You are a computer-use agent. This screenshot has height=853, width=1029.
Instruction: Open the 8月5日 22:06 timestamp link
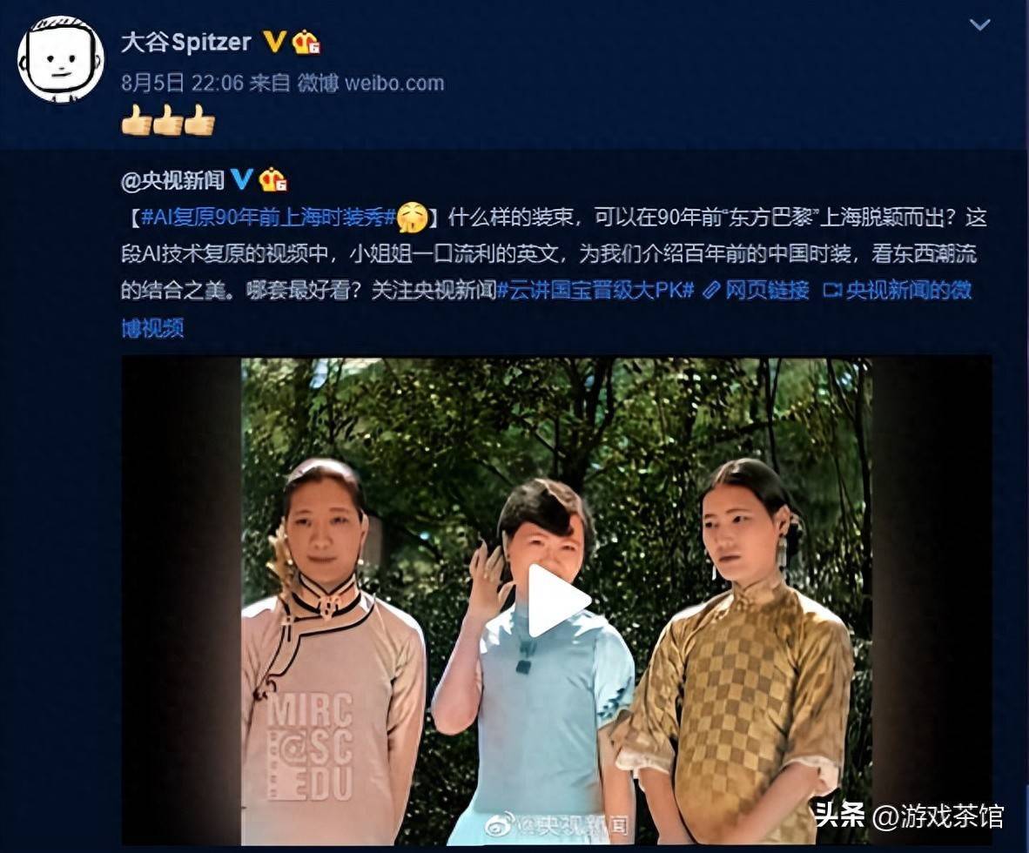[x=183, y=83]
